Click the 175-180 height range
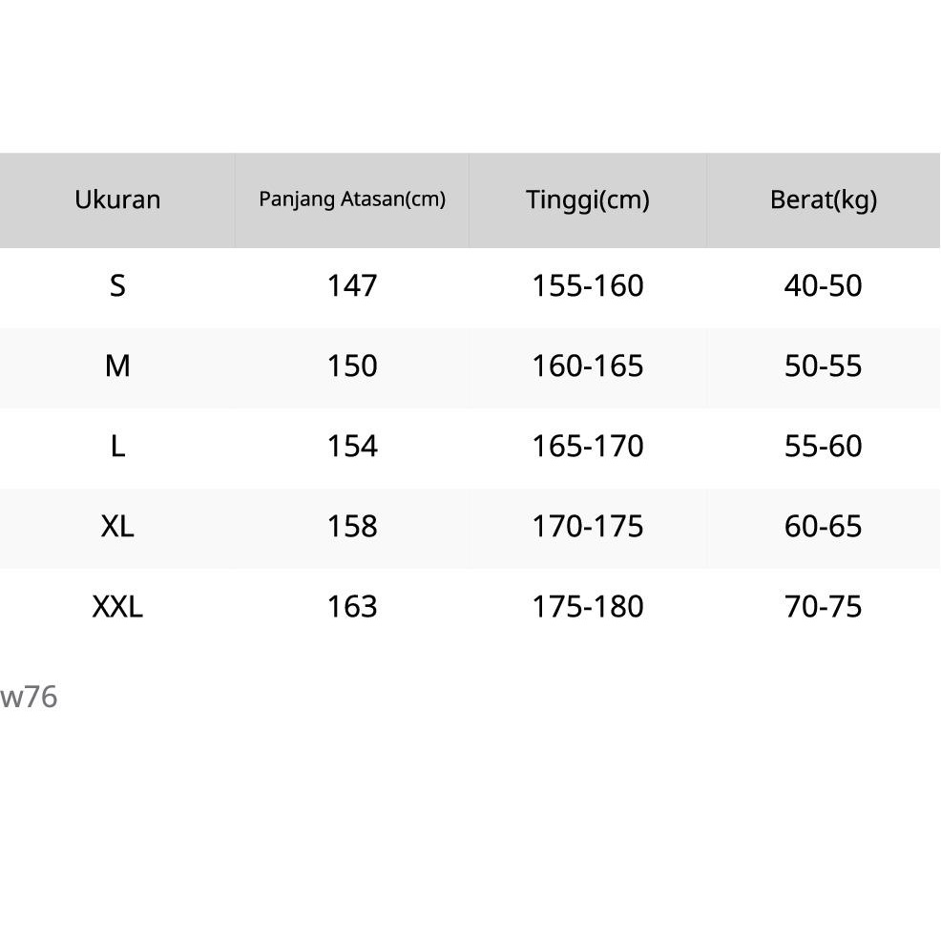The width and height of the screenshot is (941, 941). 588,606
